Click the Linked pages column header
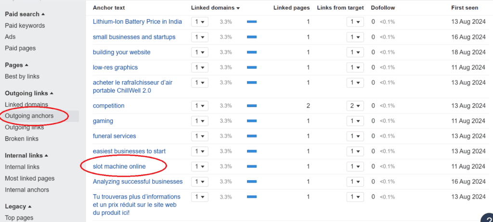 tap(291, 8)
